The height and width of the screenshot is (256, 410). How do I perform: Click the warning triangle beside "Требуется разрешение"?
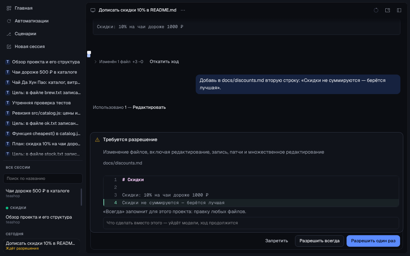coord(97,140)
